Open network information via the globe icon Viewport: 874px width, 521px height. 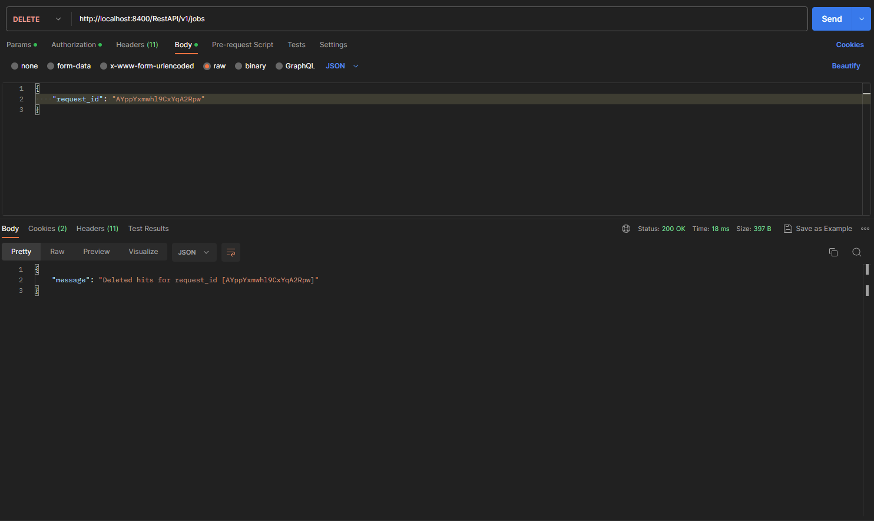625,229
